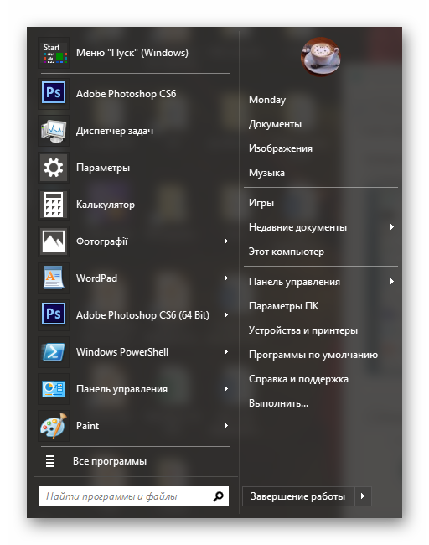This screenshot has height=545, width=429.
Task: Expand the Фотографії jump list arrow
Action: [226, 241]
